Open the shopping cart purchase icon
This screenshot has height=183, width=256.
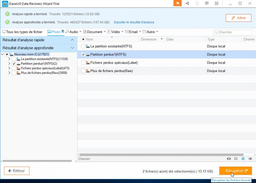click(178, 3)
